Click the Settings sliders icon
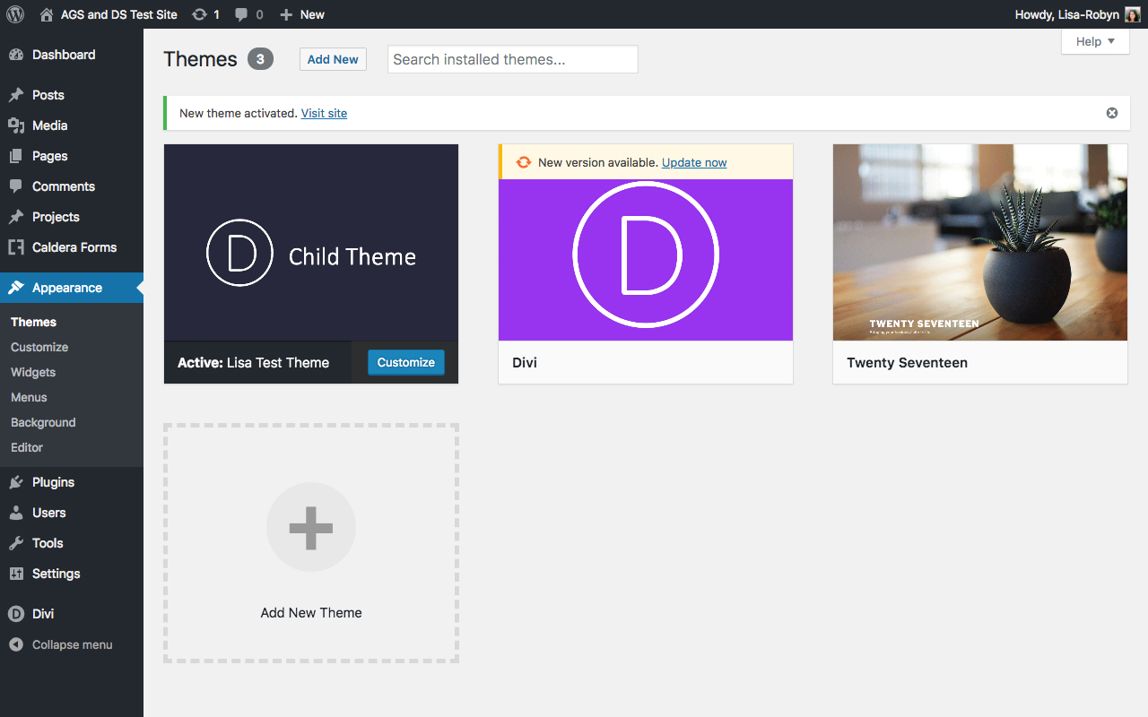Viewport: 1148px width, 717px height. pos(16,574)
